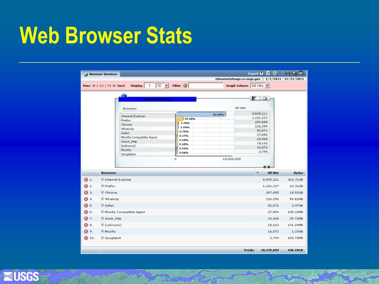
Task: Add a filter with green plus icon
Action: [185, 85]
